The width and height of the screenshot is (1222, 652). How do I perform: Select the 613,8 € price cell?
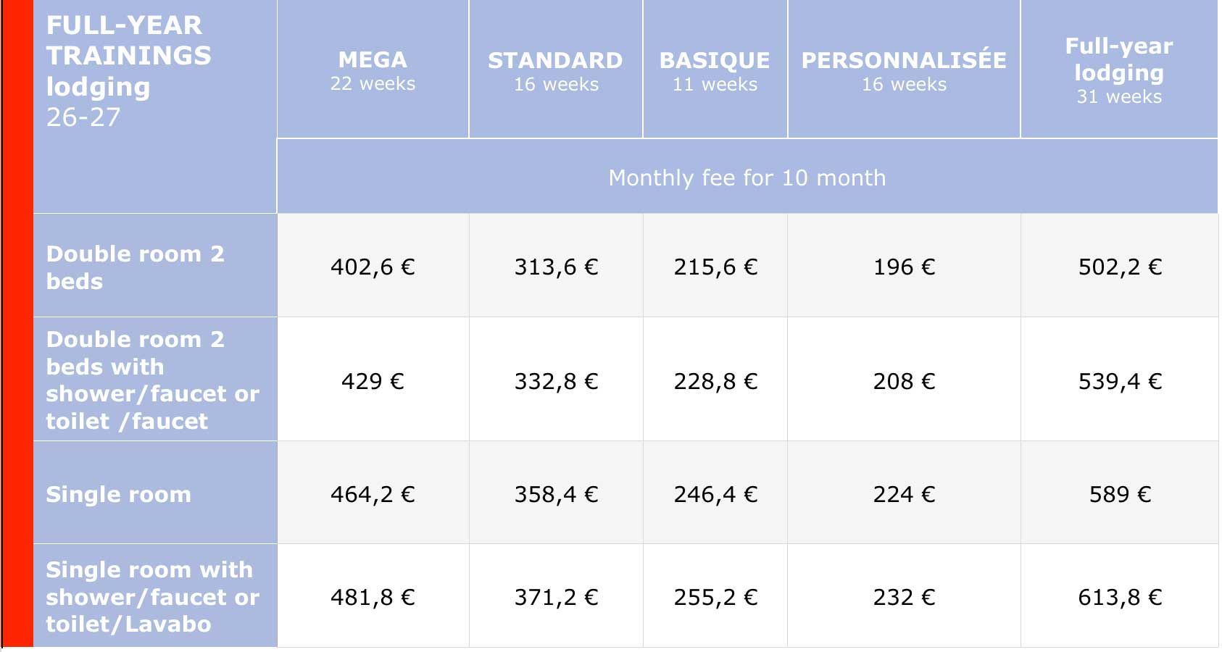tap(1119, 596)
